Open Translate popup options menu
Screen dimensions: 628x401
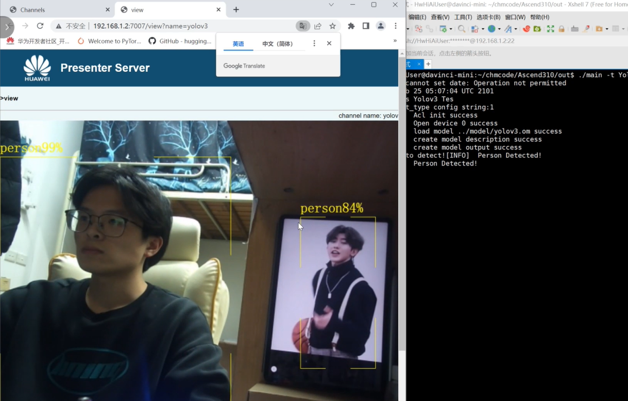[314, 43]
